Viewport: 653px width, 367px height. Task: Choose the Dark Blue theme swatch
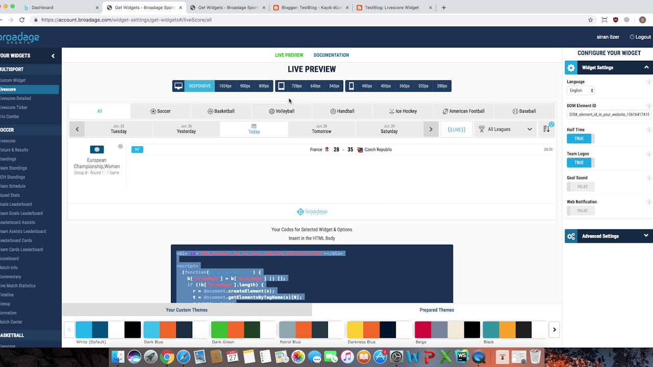coord(176,330)
